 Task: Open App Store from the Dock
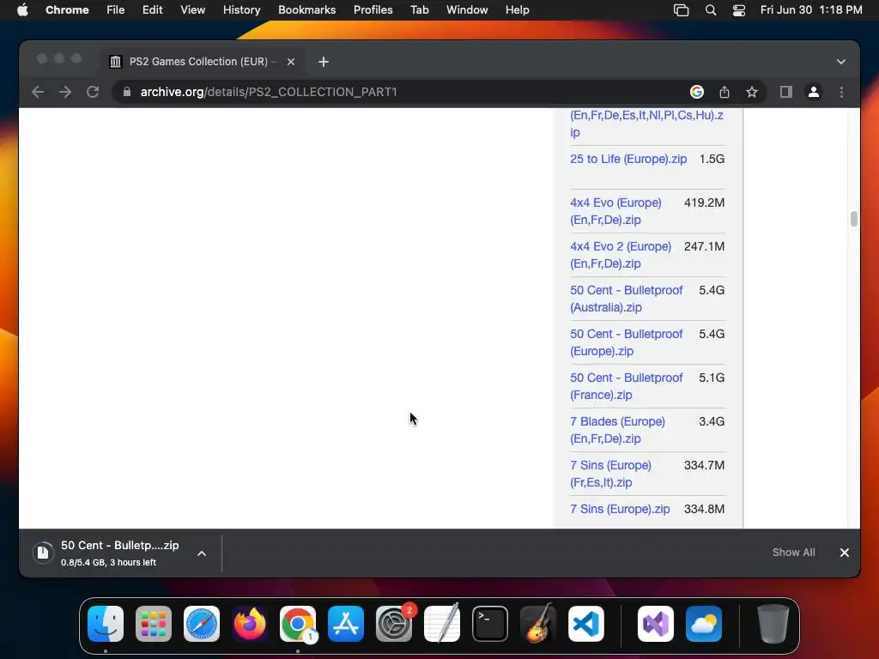pyautogui.click(x=346, y=624)
